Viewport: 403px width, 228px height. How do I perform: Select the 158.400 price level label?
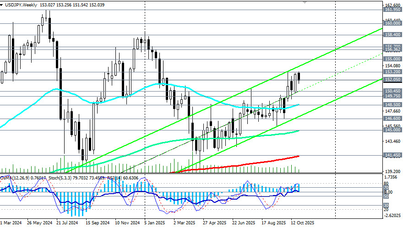pyautogui.click(x=392, y=34)
